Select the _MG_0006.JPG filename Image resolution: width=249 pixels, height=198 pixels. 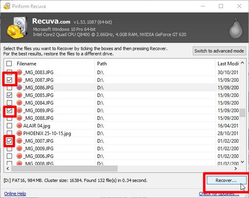tap(38, 156)
